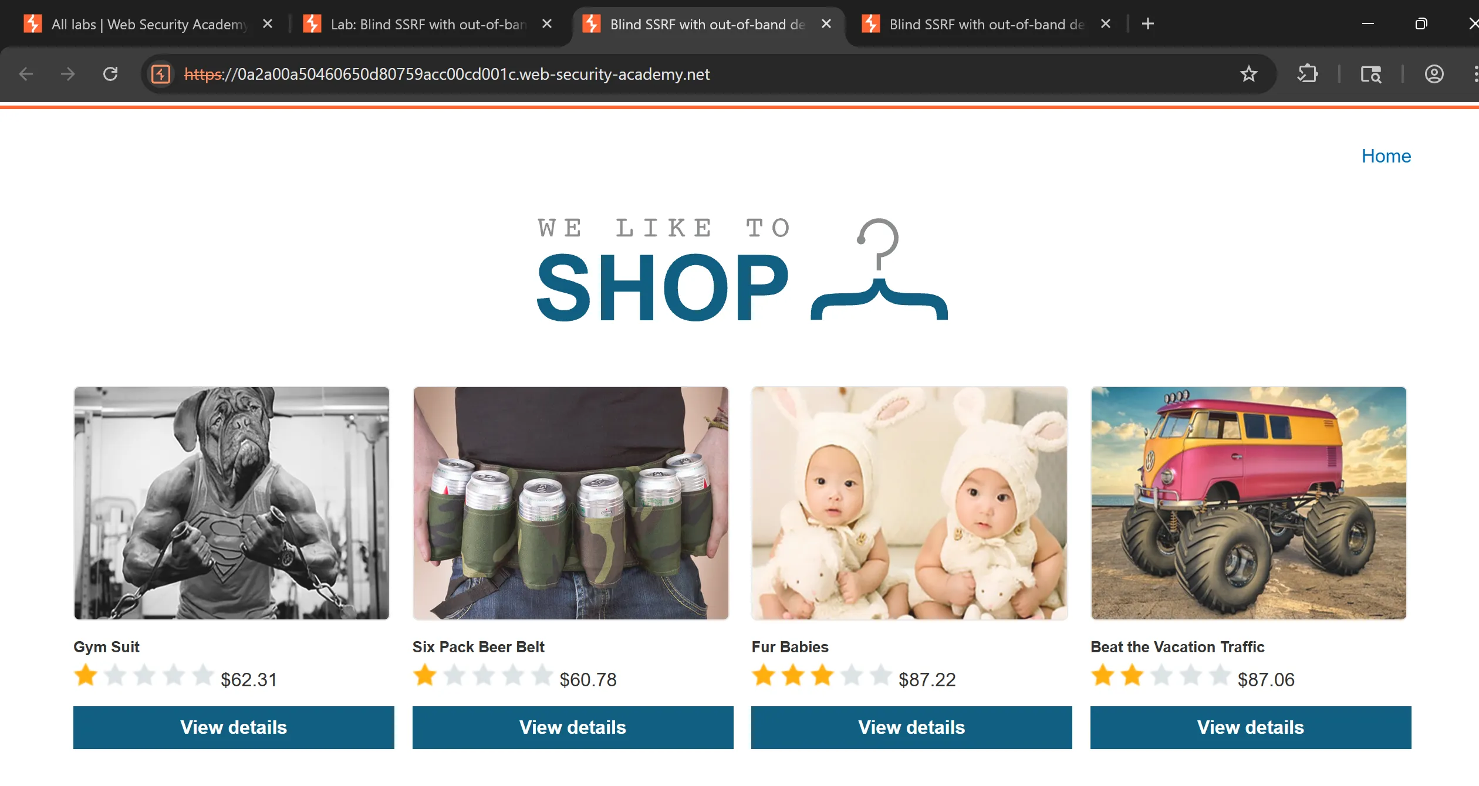View details for Gym Suit
The image size is (1479, 786).
[234, 727]
